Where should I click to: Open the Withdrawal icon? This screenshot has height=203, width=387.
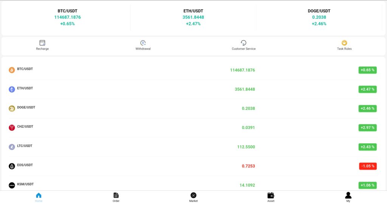143,43
